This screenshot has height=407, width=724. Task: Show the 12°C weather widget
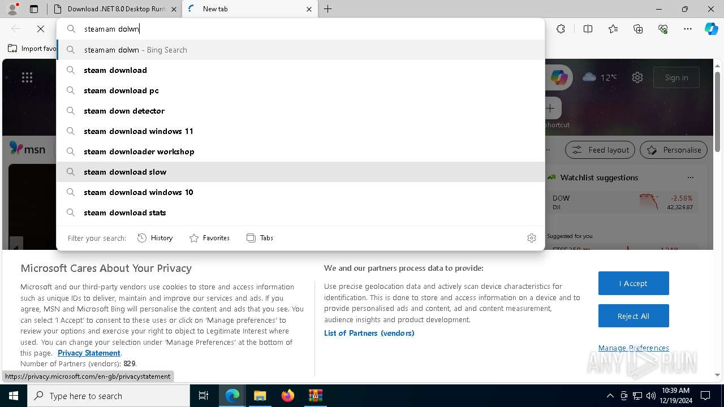tap(600, 77)
